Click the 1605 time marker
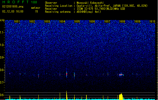Screen dimensions: 158x100 77,21
